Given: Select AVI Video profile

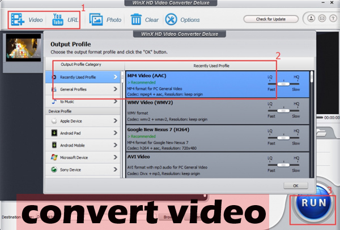Looking at the screenshot, I should (x=218, y=165).
